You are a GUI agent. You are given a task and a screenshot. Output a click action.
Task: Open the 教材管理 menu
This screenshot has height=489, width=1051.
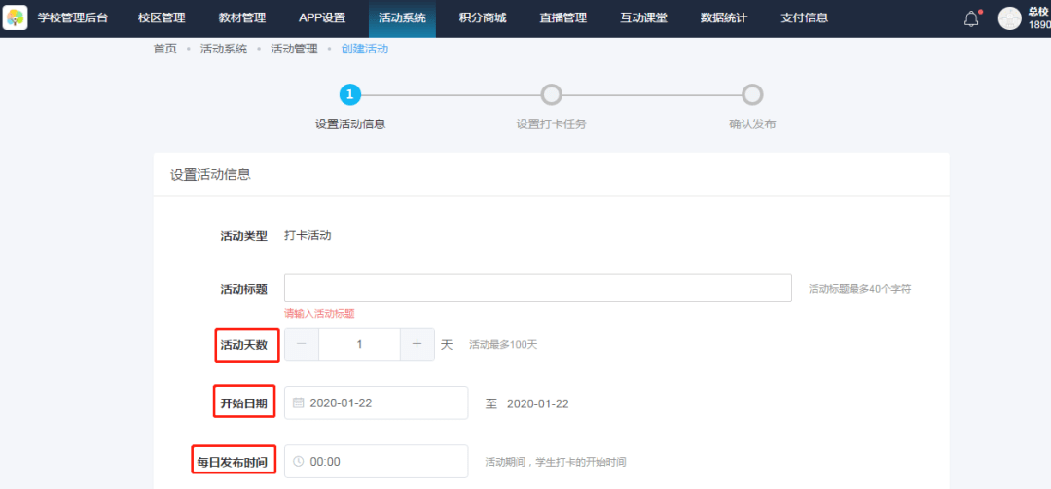click(242, 18)
